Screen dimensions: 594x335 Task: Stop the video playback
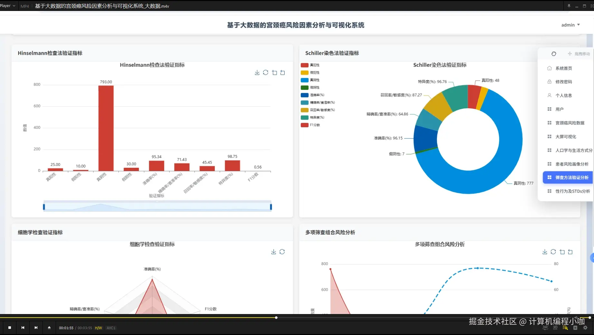[10, 328]
